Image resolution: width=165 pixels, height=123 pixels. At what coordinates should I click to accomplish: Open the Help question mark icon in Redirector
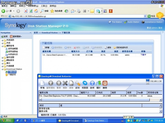[x=92, y=83]
